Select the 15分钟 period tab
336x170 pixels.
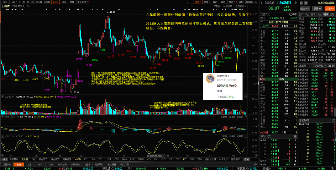tap(30, 2)
